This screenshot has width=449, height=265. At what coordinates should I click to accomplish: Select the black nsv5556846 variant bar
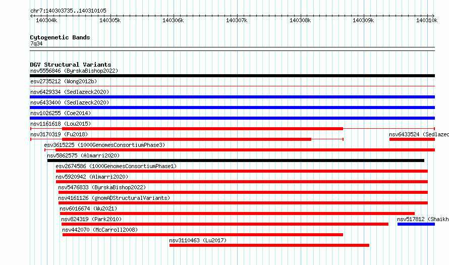[x=232, y=76]
